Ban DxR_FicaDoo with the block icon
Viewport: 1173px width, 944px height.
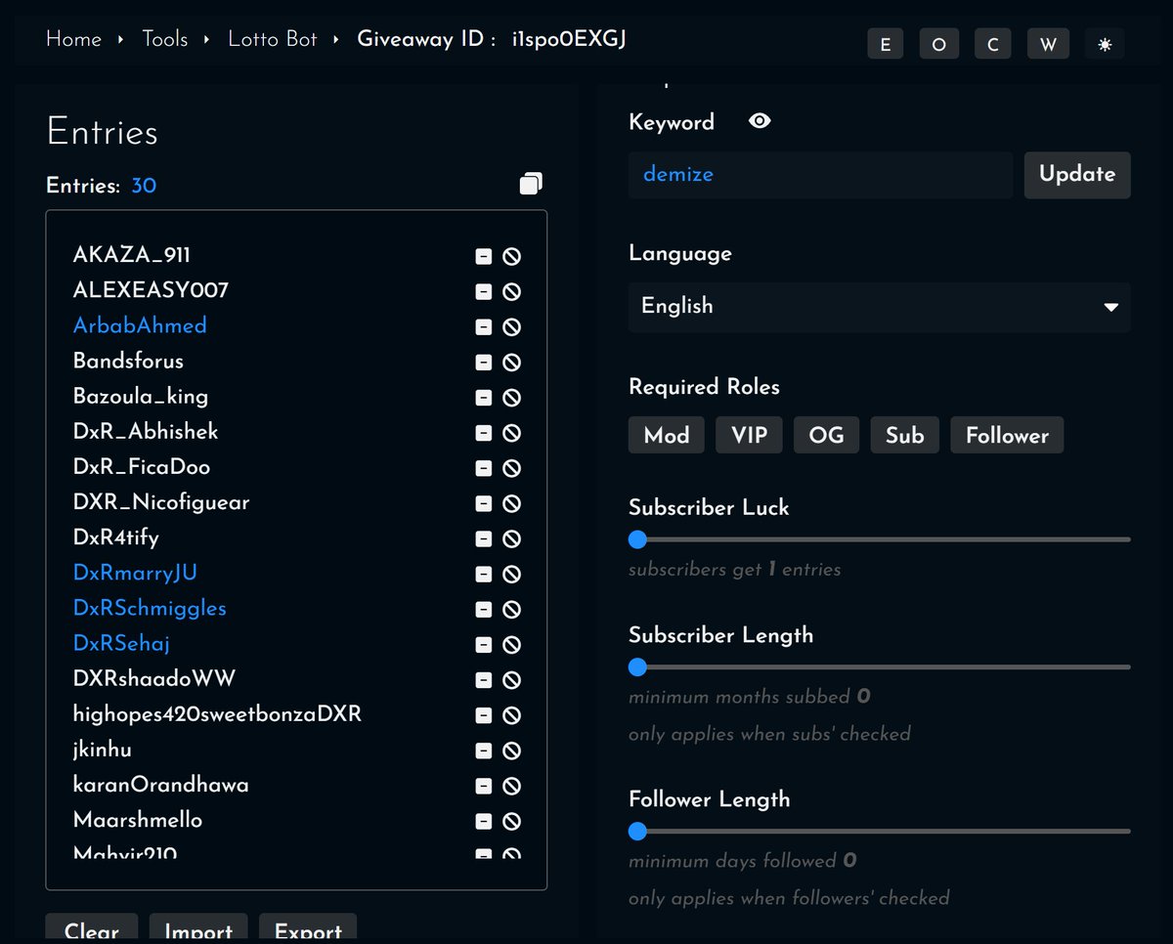click(511, 468)
